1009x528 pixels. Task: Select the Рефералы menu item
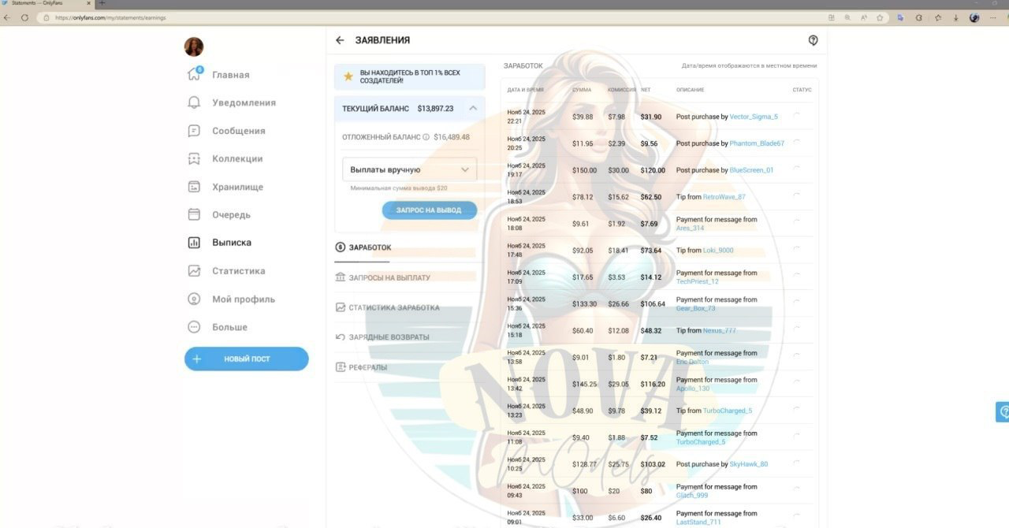367,367
